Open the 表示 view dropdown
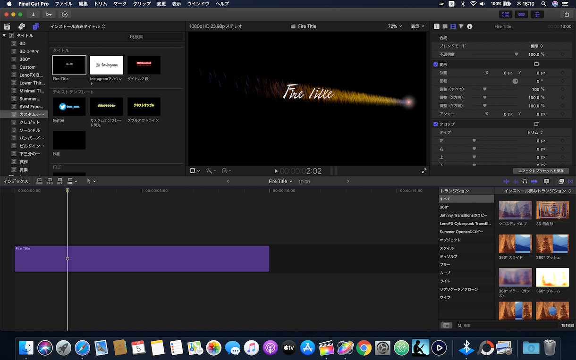 (x=417, y=26)
